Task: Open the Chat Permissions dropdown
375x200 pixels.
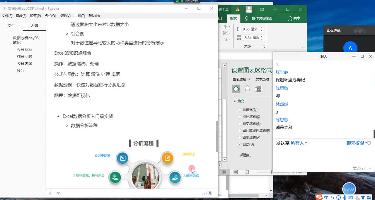Action: (356, 143)
